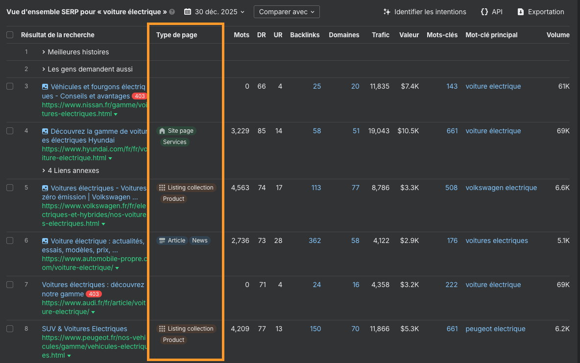Click the braces API icon
The height and width of the screenshot is (363, 580).
click(x=484, y=12)
